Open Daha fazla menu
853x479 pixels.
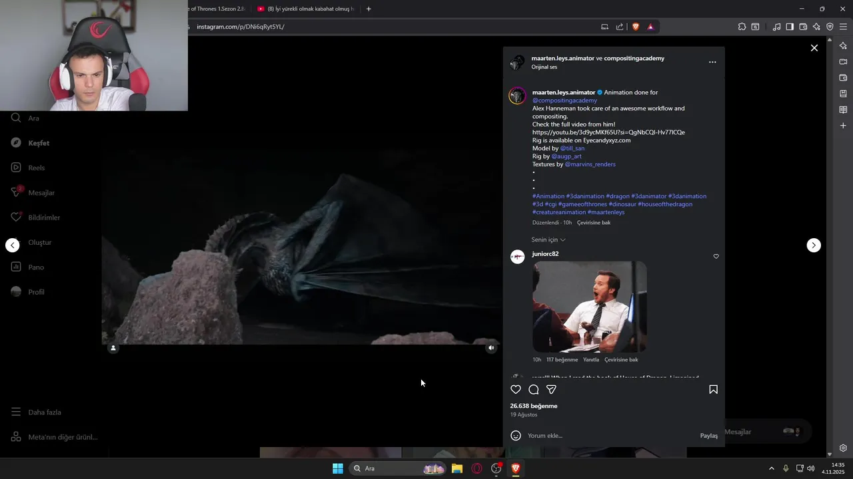point(37,412)
